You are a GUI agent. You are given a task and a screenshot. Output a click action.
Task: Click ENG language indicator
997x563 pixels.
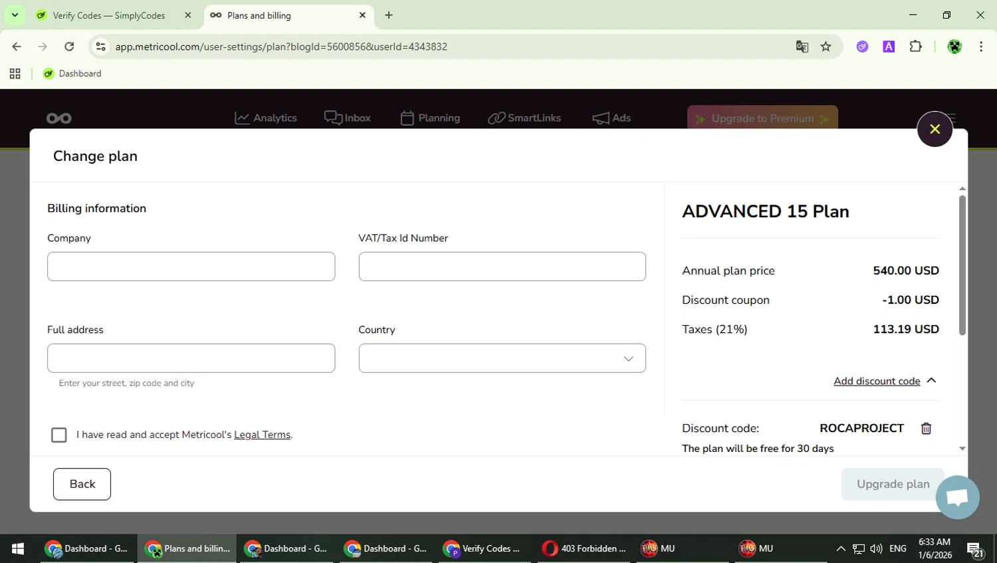point(897,548)
